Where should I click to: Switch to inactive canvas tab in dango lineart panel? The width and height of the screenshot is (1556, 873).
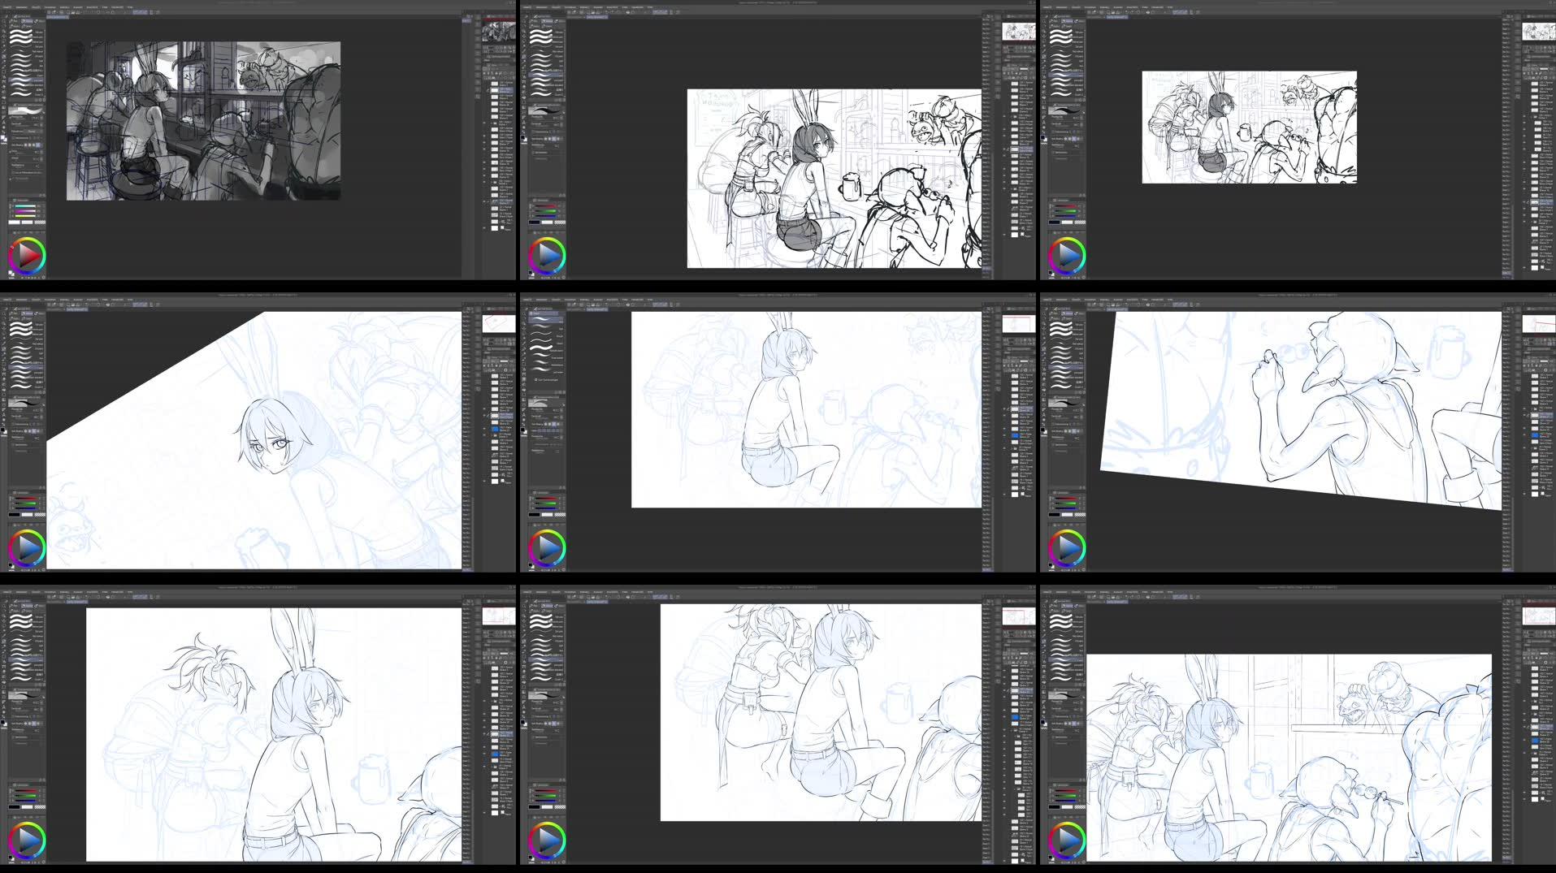pos(1095,602)
